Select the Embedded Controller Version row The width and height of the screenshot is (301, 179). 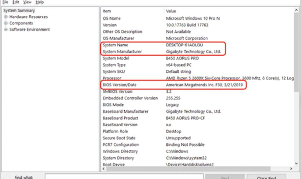pyautogui.click(x=197, y=98)
